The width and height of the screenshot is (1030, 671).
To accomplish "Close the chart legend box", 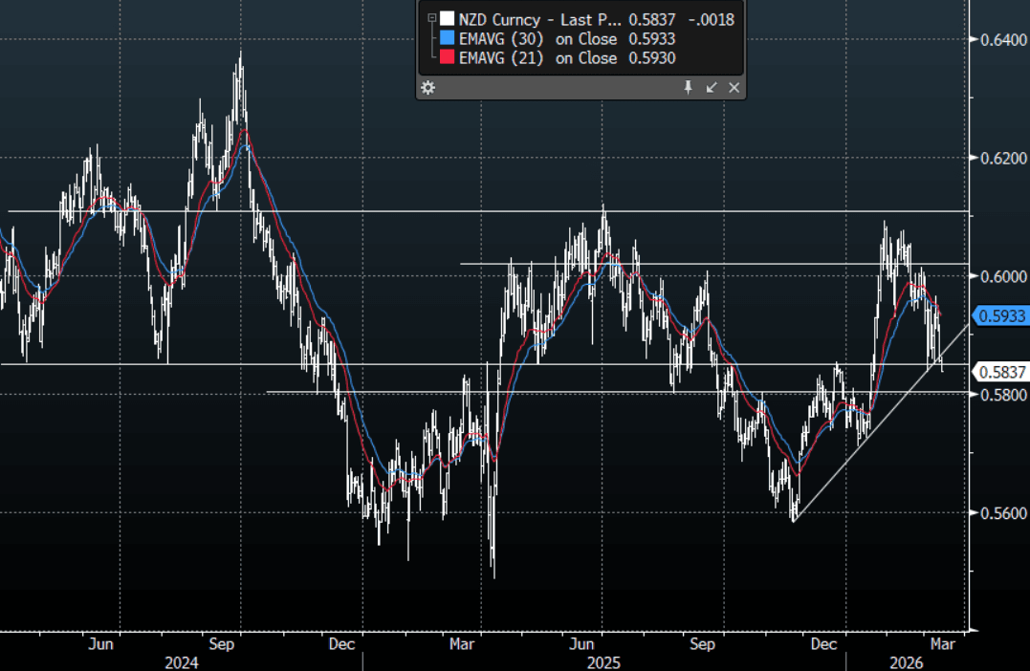I will point(734,87).
